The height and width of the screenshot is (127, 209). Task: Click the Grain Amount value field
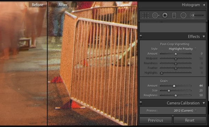point(201,86)
